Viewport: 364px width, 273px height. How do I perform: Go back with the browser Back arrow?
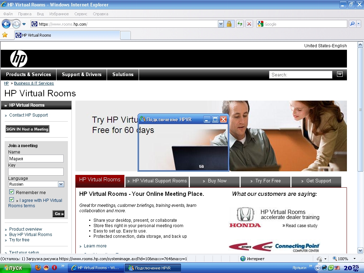tap(6, 24)
